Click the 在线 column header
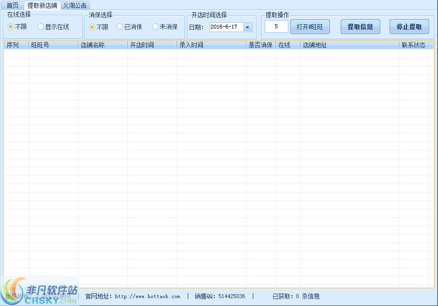 coord(288,45)
